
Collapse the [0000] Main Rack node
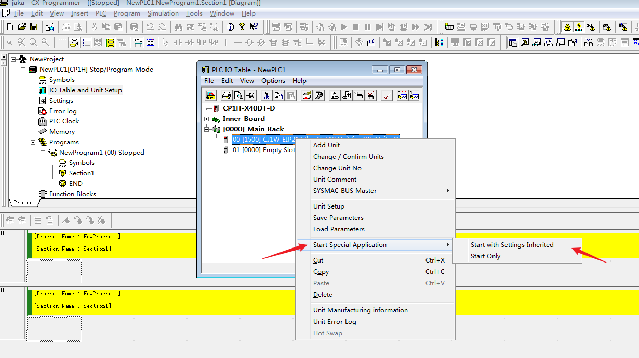point(206,129)
